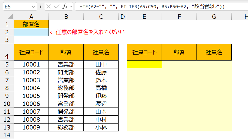Screen dimensions: 248x139
Task: Click the Enter checkmark in formula bar
Action: point(56,7)
